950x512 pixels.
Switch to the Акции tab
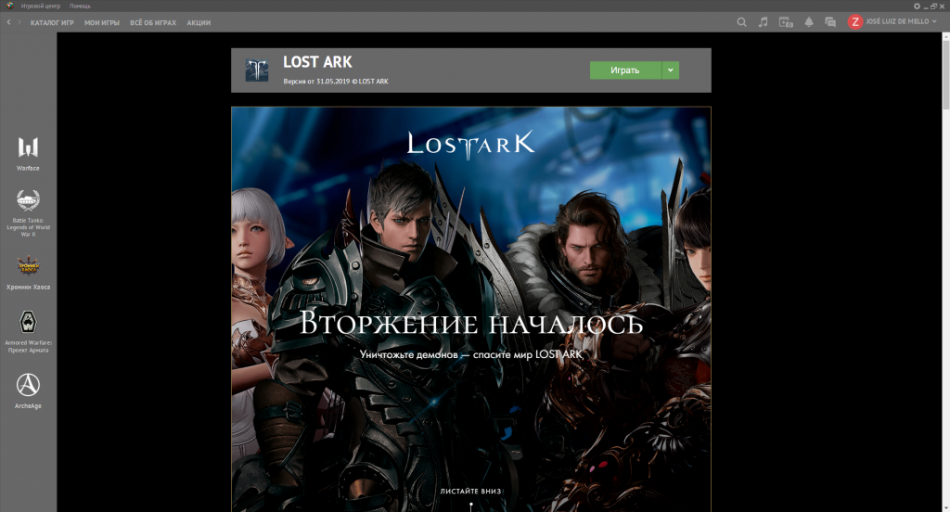199,22
